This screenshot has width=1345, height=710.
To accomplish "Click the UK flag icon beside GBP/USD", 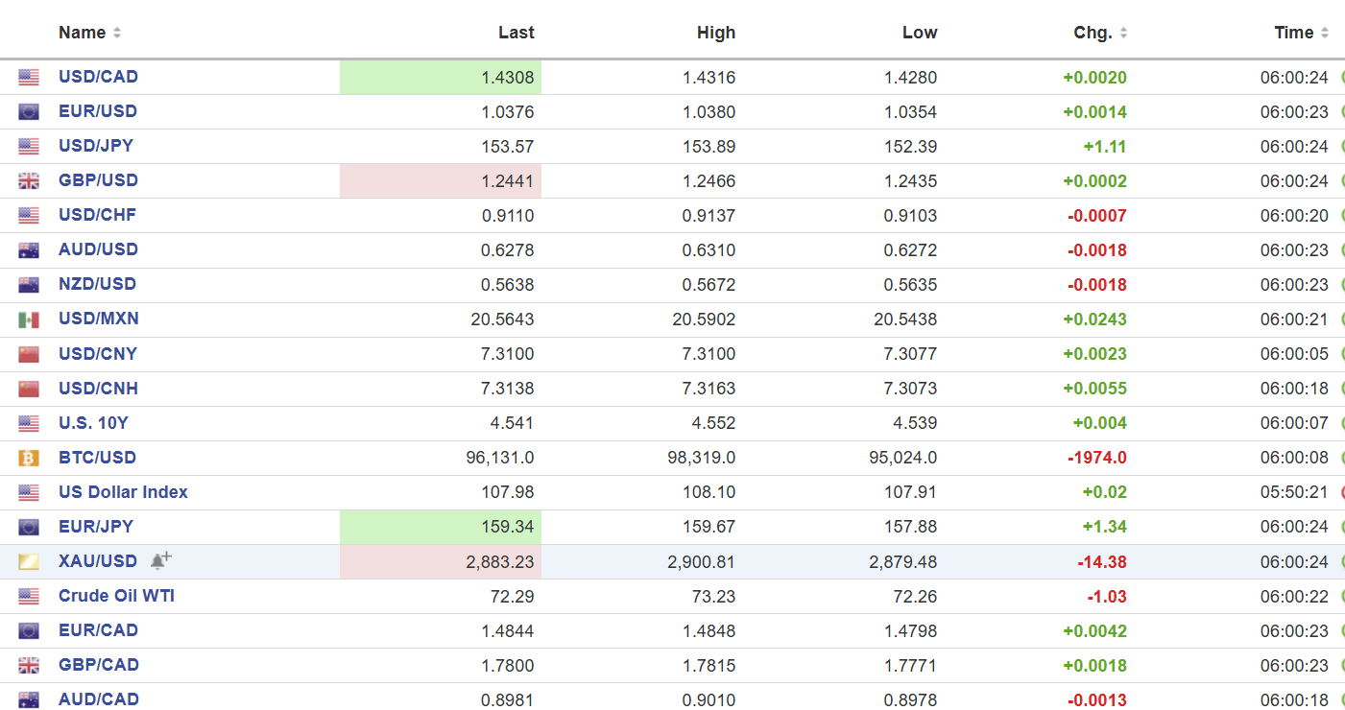I will (29, 180).
